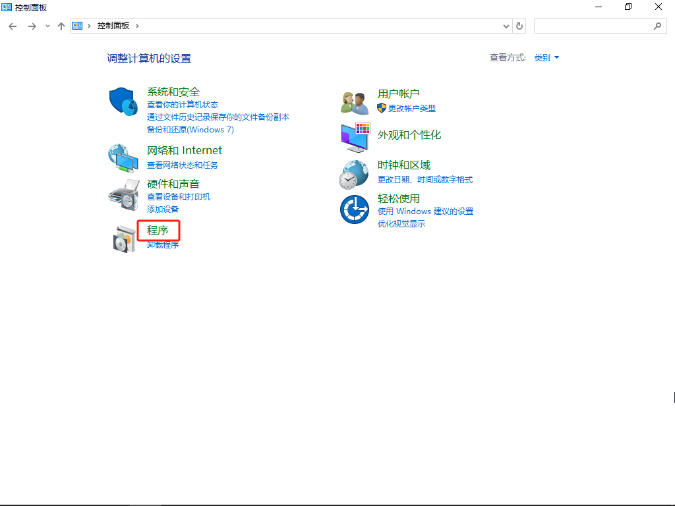Navigate up using the up-arrow button
This screenshot has height=506, width=675.
click(61, 26)
